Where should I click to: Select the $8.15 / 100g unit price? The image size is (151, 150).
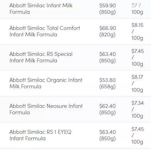point(137,31)
